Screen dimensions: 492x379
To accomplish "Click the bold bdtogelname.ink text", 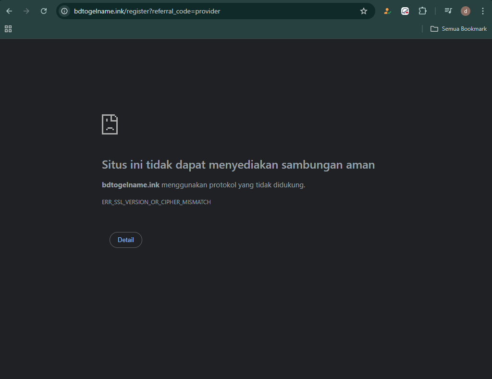I will pos(131,185).
